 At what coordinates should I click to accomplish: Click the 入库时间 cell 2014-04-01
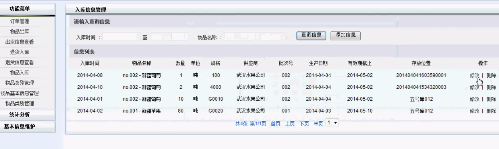click(x=90, y=99)
